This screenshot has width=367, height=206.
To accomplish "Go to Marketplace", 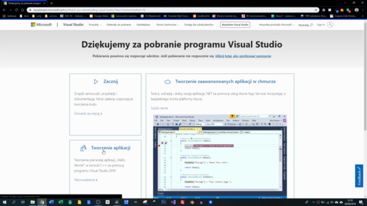I will pos(143,25).
